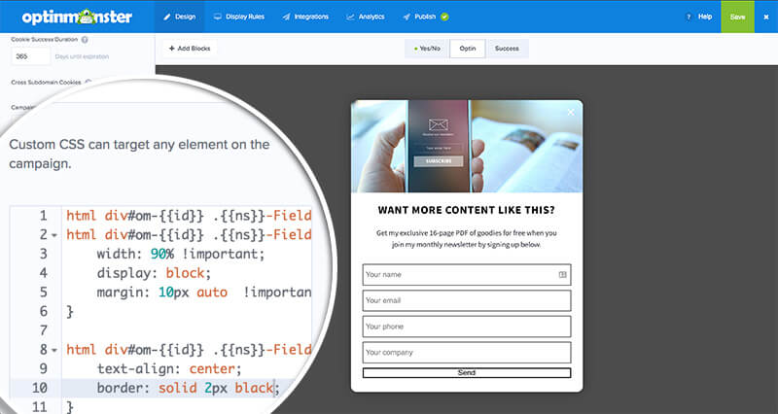Click the Your phone field

coord(467,327)
